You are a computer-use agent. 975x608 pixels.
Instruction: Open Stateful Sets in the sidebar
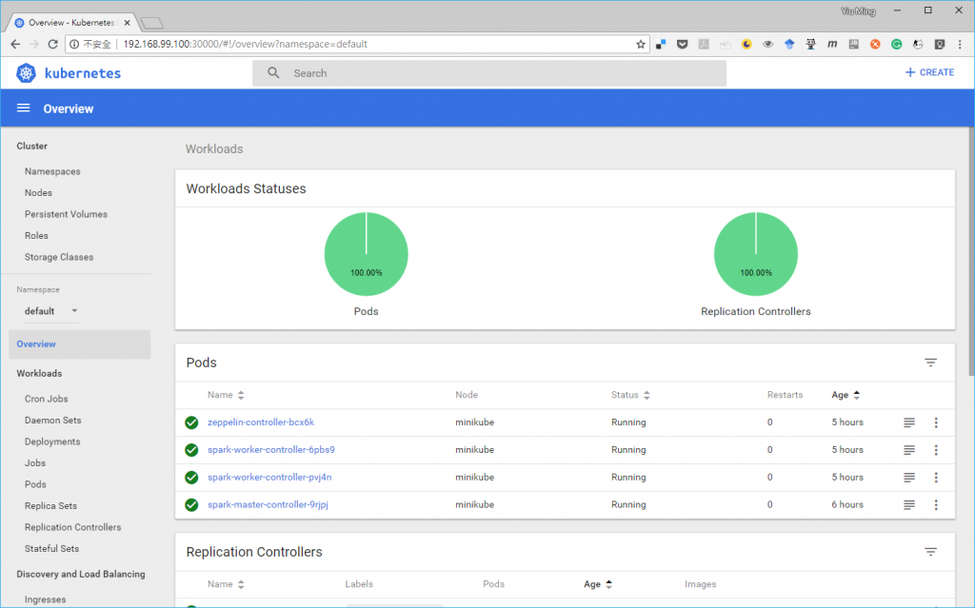click(51, 549)
